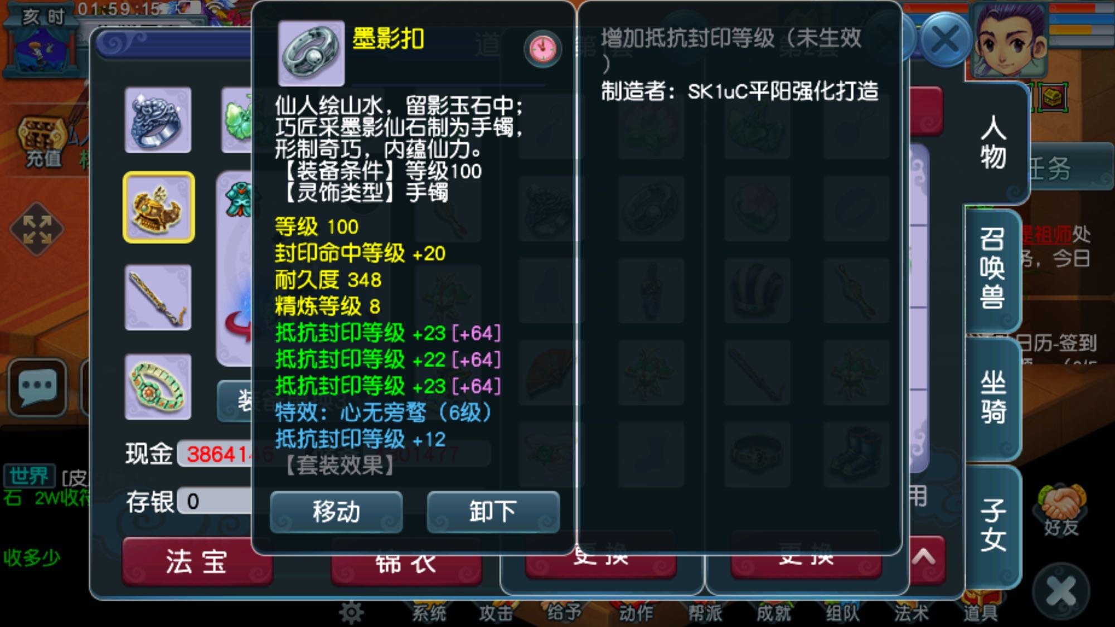The width and height of the screenshot is (1115, 627).
Task: Select the jade bracelet equipment slot
Action: (x=158, y=386)
